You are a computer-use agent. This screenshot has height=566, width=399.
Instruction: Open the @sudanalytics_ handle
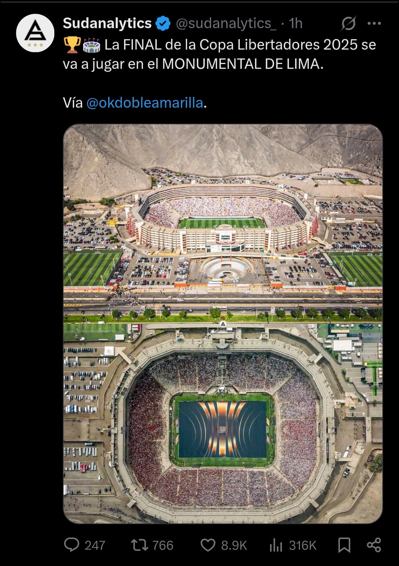click(x=226, y=23)
